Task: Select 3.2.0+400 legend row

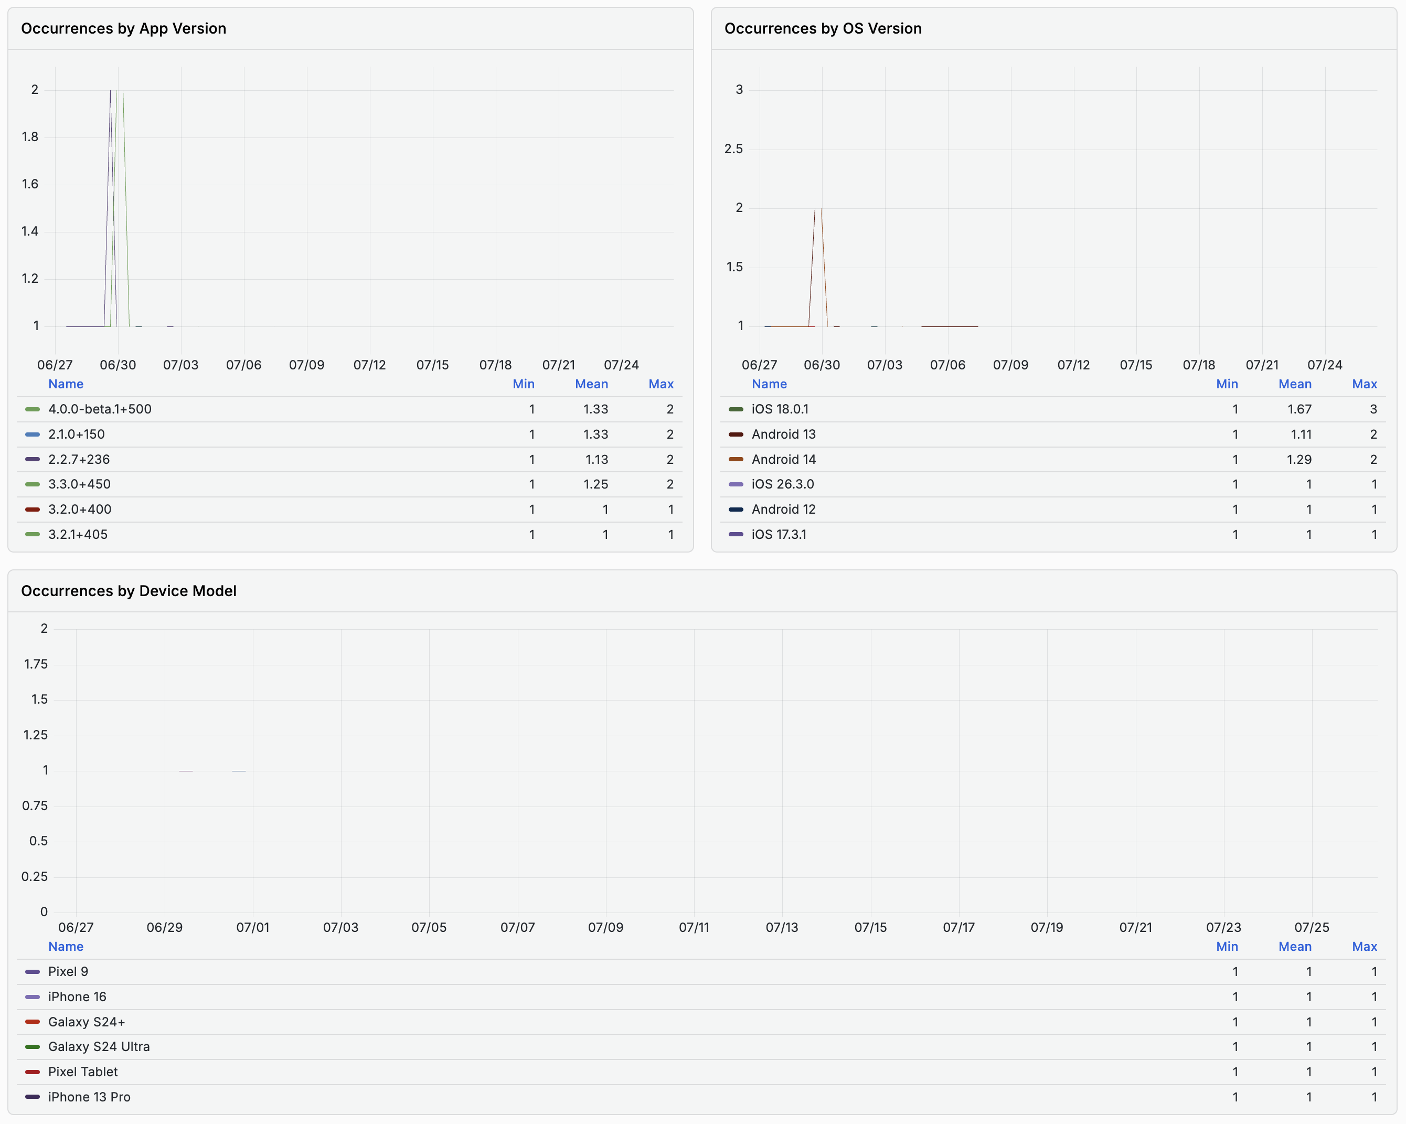Action: 349,510
